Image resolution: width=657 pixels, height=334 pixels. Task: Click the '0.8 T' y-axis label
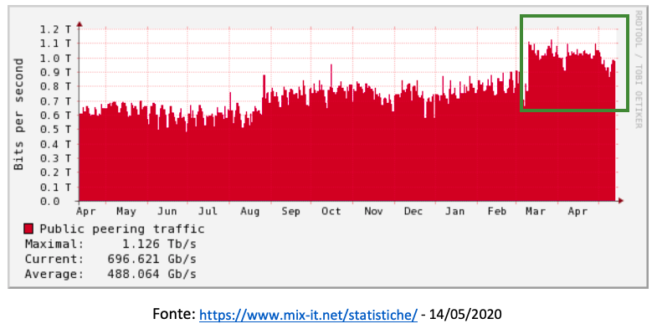pyautogui.click(x=56, y=86)
